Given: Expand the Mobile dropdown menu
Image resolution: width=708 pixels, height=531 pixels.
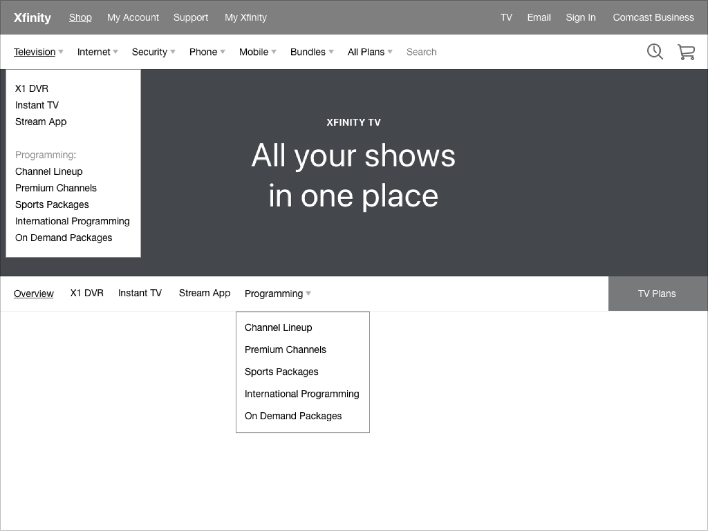Looking at the screenshot, I should tap(257, 52).
